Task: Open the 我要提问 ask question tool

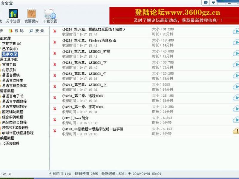Action: [x=32, y=16]
